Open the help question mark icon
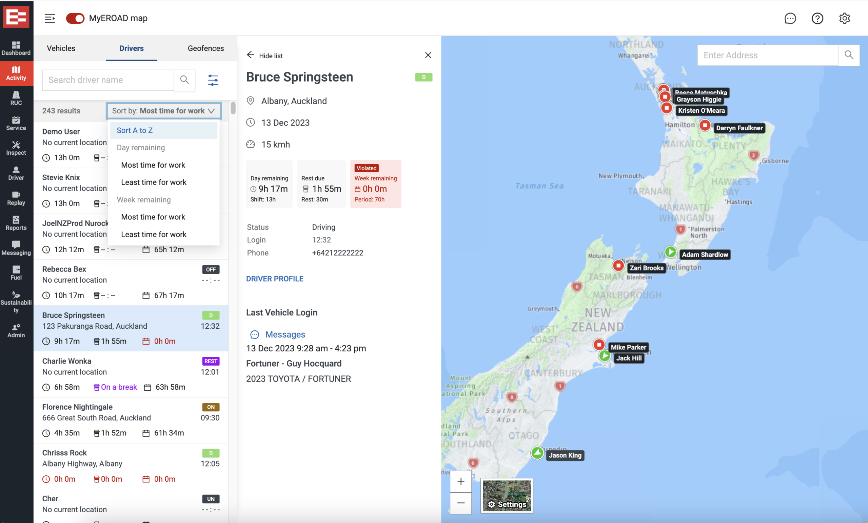 tap(817, 18)
